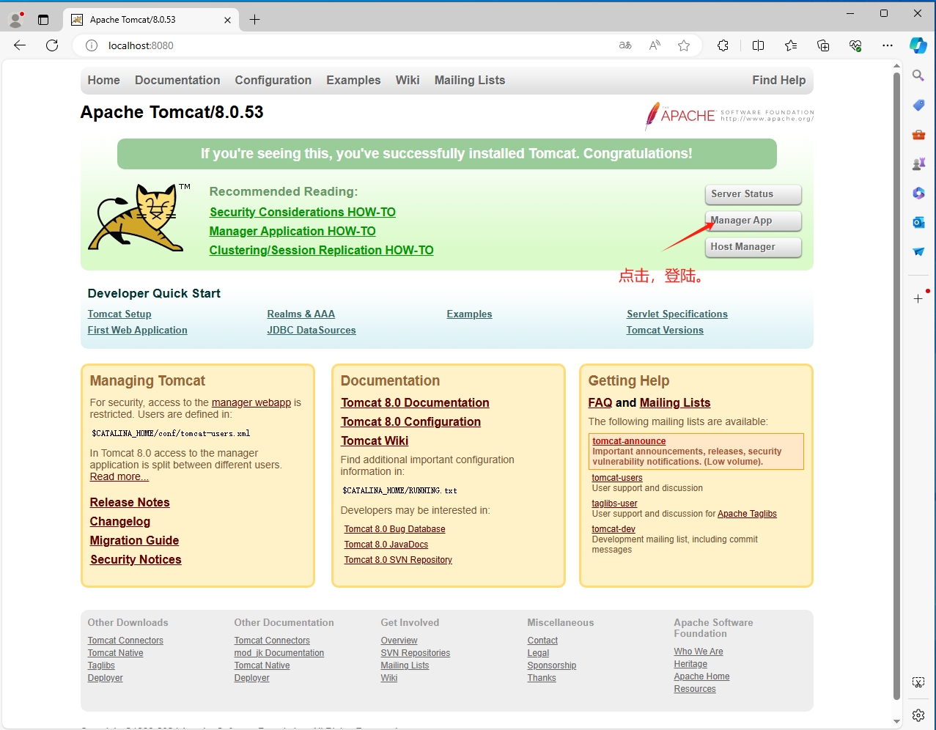Click Find Help in the navigation bar

click(778, 81)
